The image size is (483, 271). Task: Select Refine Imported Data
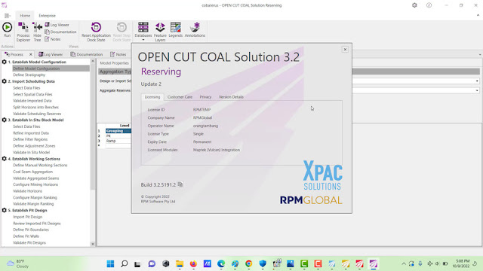[x=31, y=133]
